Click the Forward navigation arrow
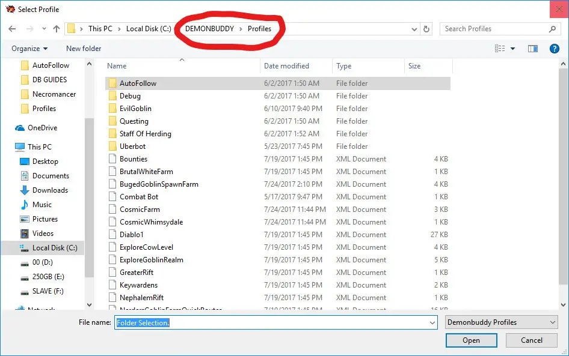The width and height of the screenshot is (569, 356). click(29, 29)
